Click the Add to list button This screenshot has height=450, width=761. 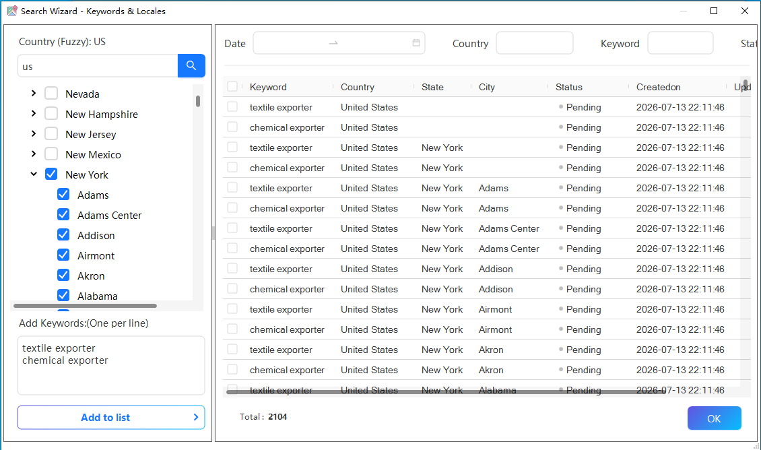[111, 418]
